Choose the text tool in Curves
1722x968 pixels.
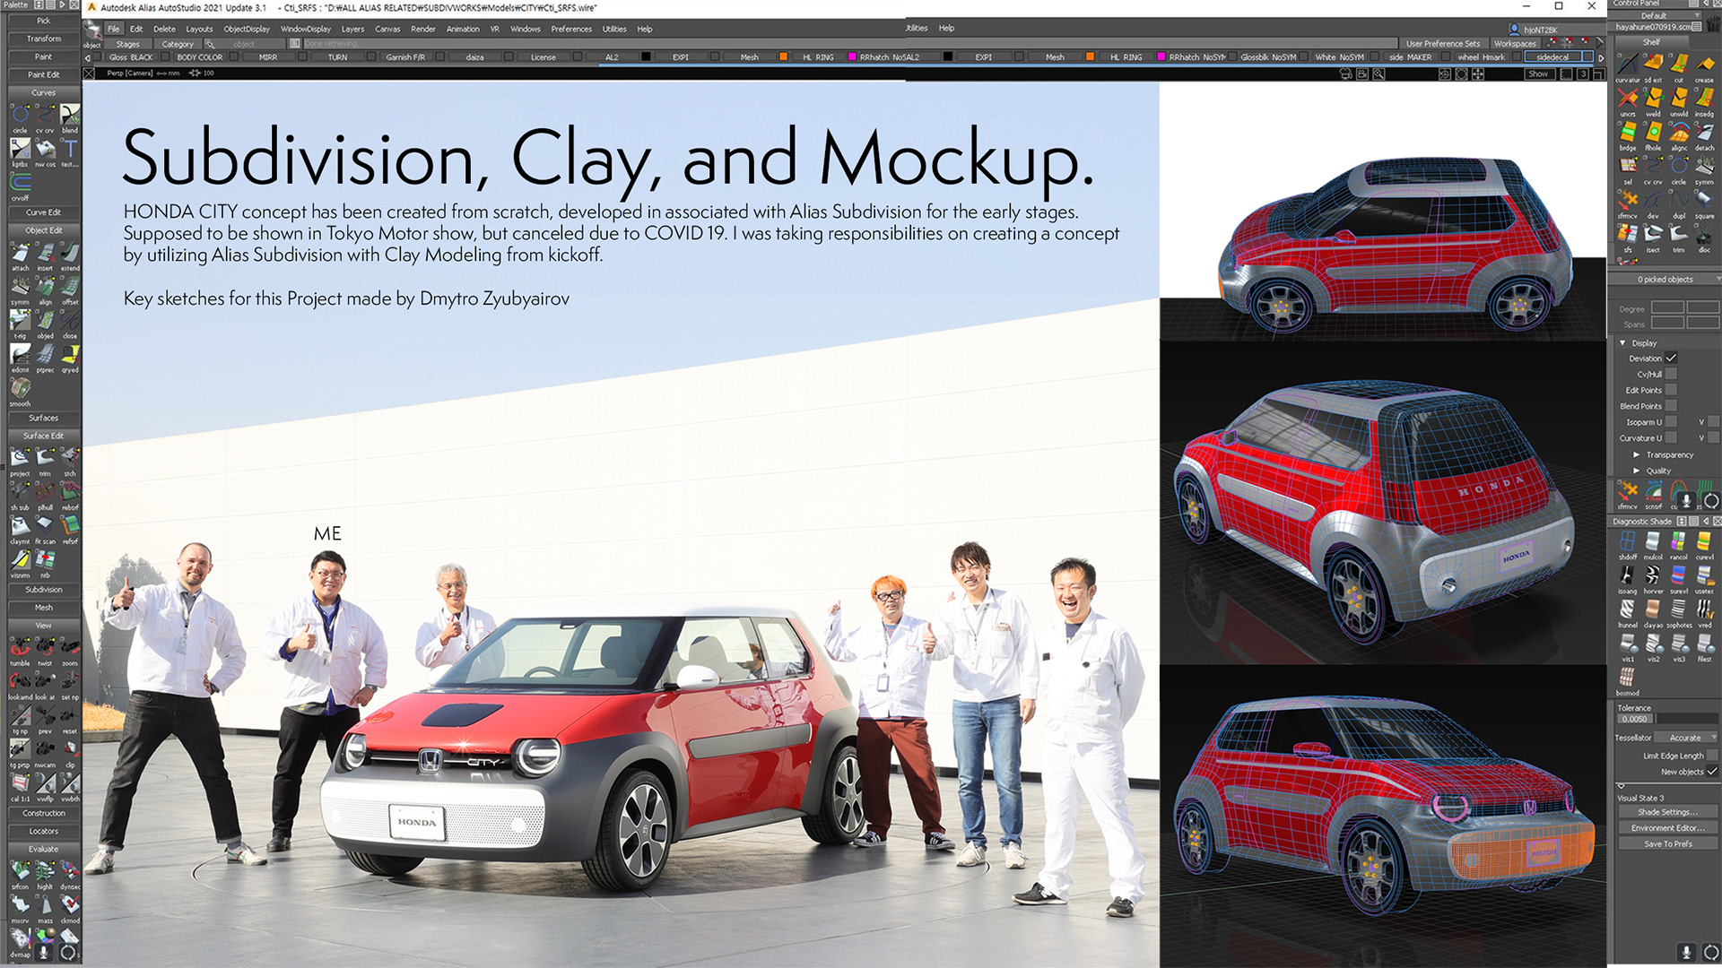point(70,151)
